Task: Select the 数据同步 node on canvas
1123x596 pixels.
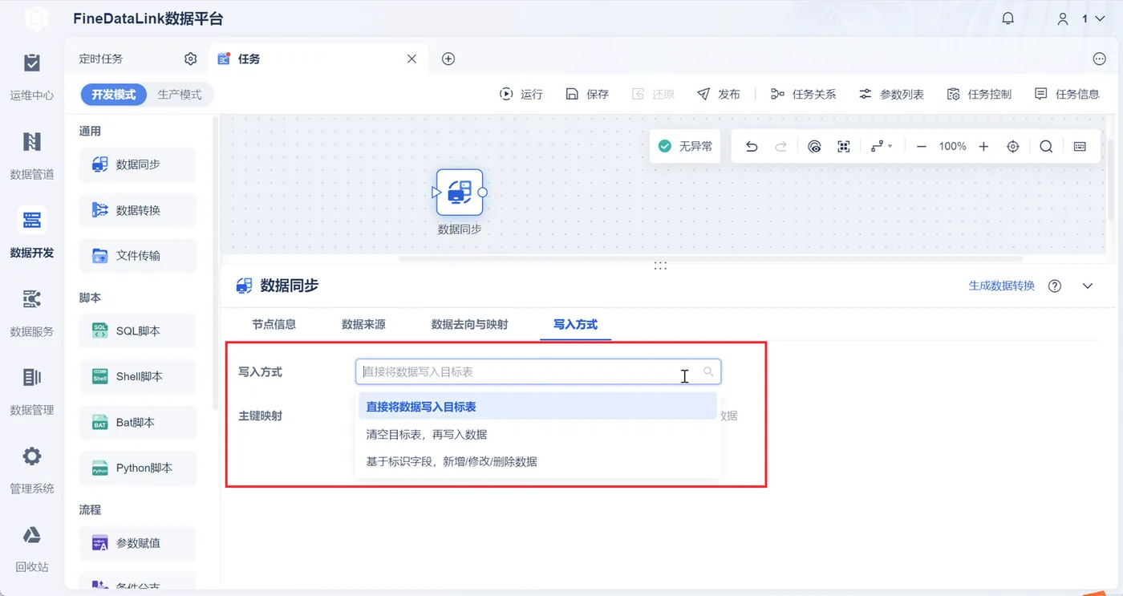Action: [x=460, y=193]
